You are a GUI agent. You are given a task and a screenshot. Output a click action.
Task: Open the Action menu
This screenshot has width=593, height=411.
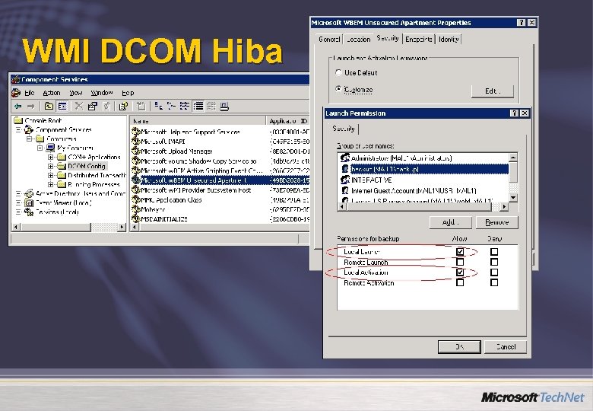coord(52,93)
